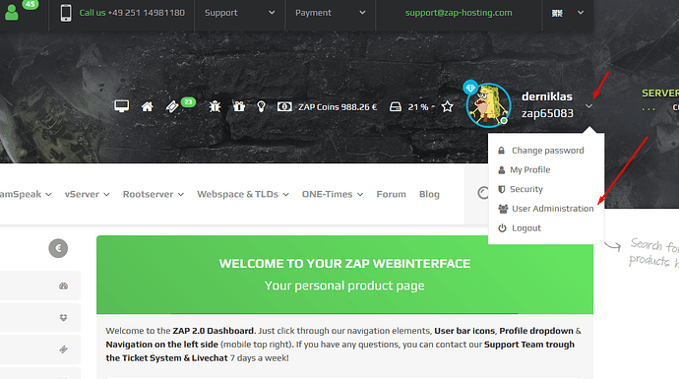Go to the home icon

point(148,106)
